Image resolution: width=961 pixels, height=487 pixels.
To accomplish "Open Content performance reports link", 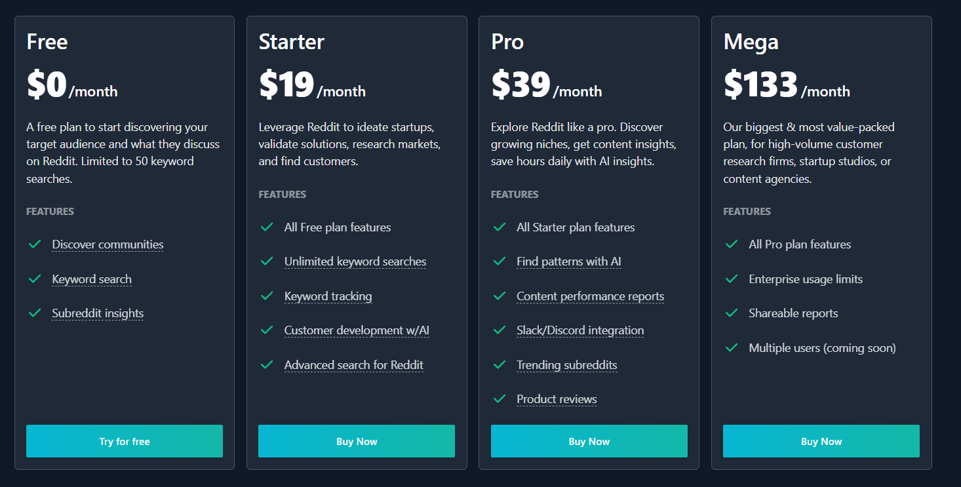I will (x=591, y=296).
